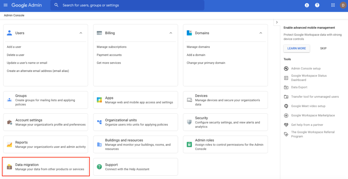Click the Admin Console setup wrench icon
Viewport: 348px width, 179px height.
tap(286, 68)
